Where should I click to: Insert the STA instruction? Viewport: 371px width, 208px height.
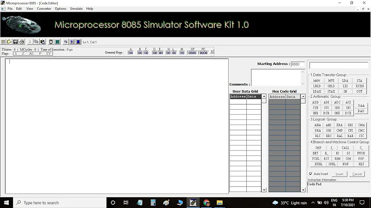click(x=360, y=81)
